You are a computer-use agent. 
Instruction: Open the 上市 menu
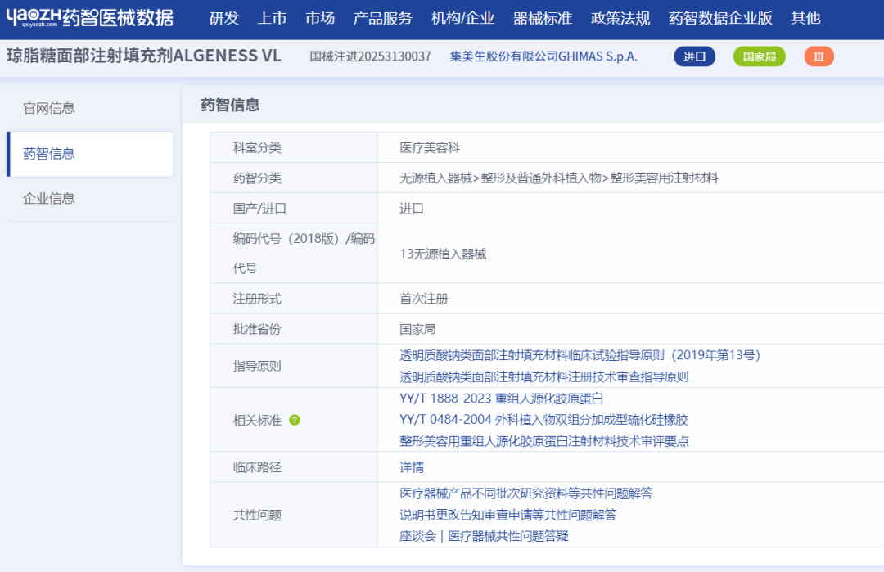click(272, 18)
